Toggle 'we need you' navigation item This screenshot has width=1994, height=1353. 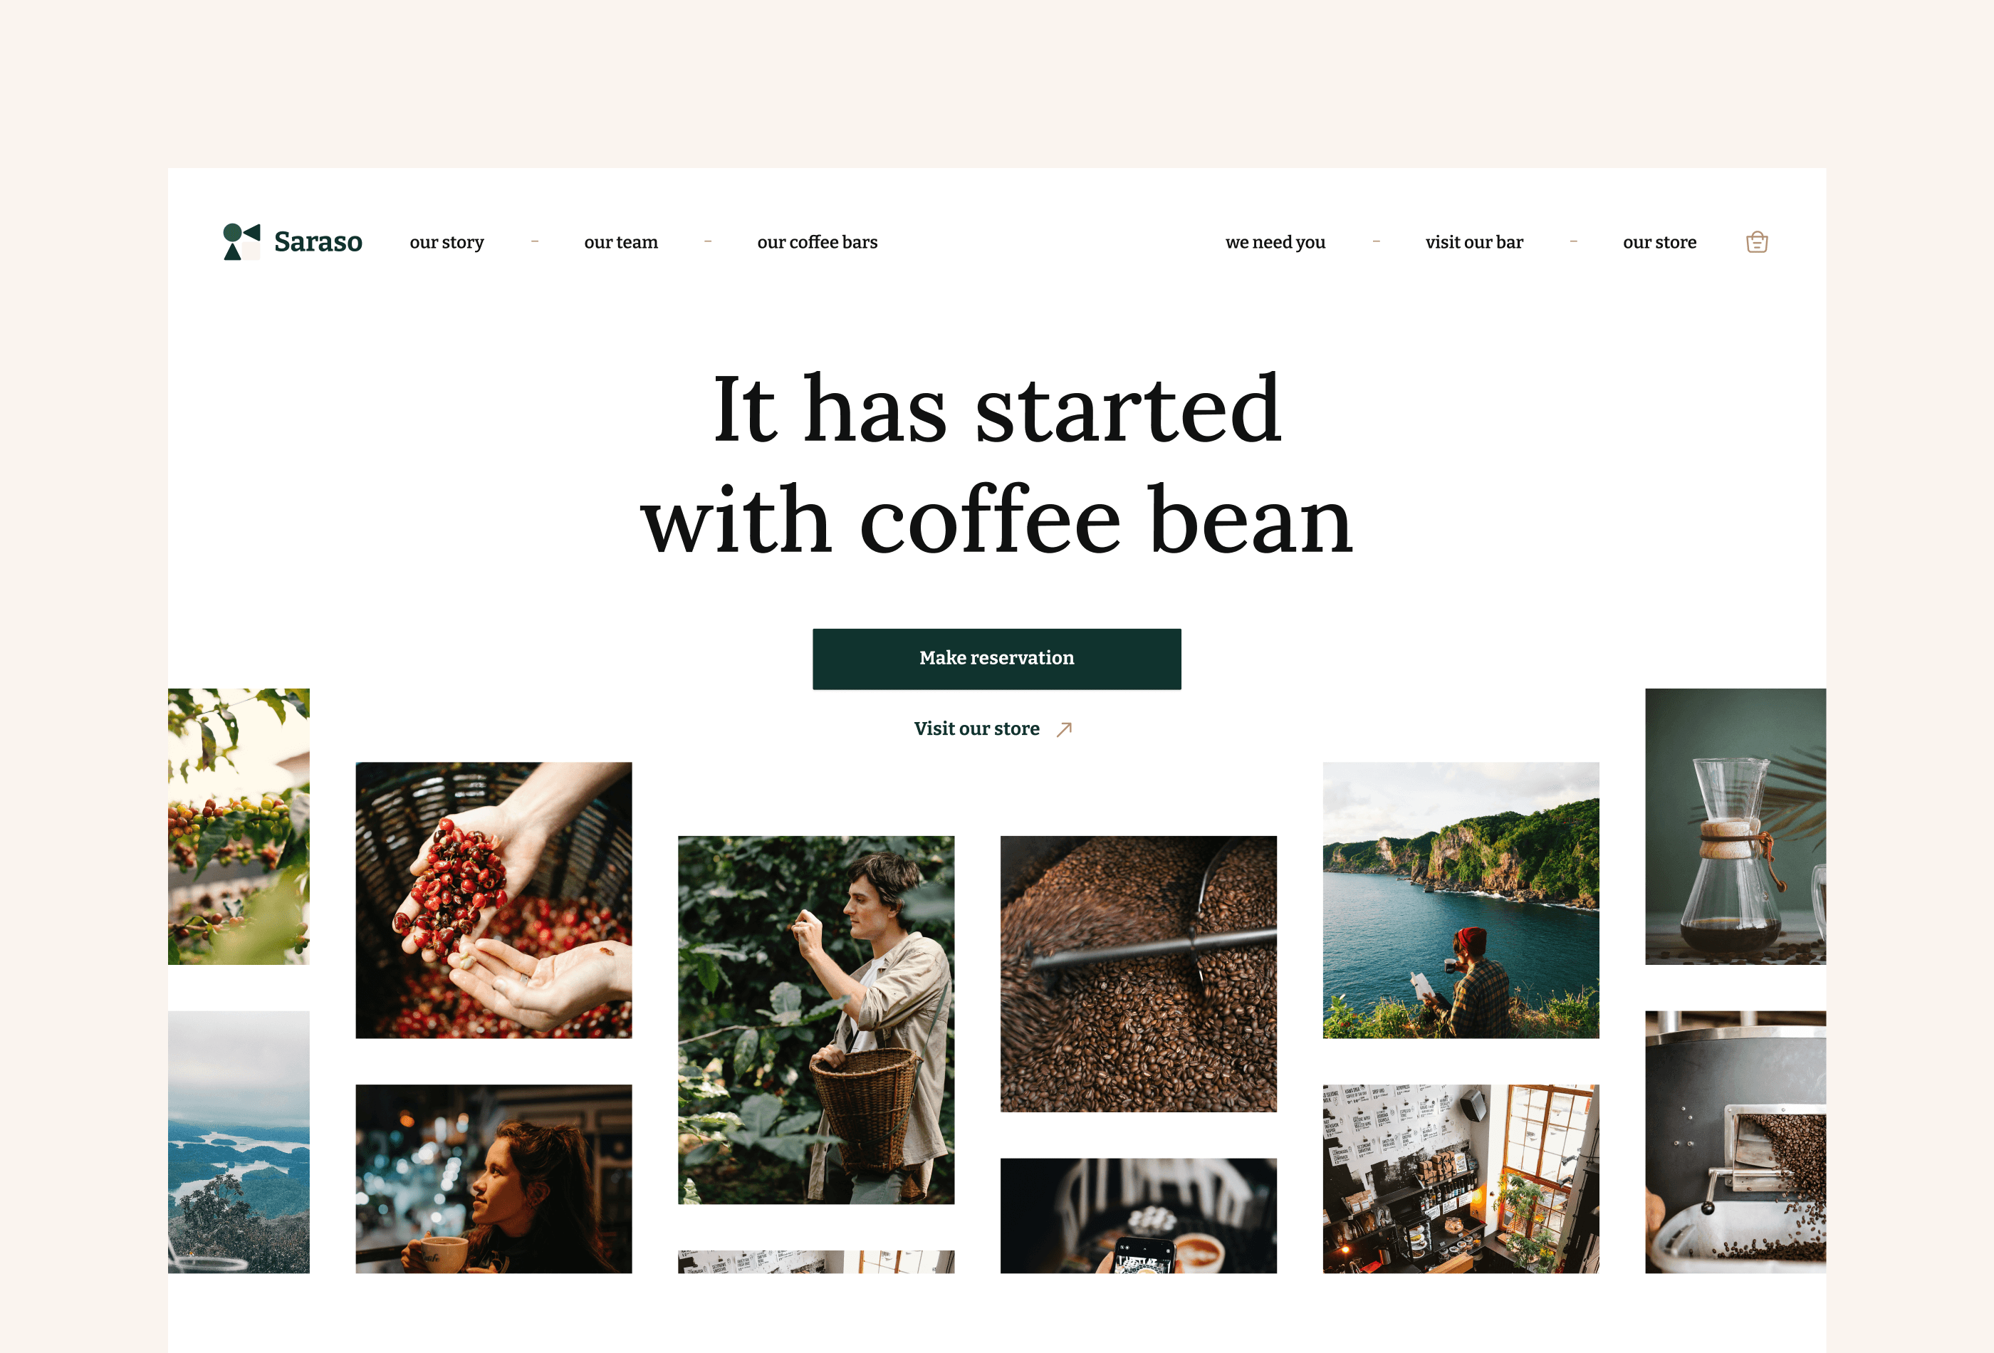coord(1275,240)
